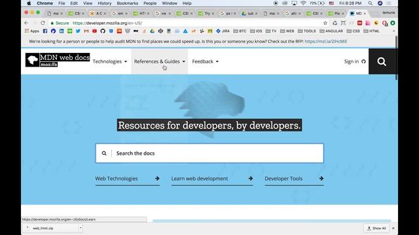Open the Apps grid shortcut

32,31
